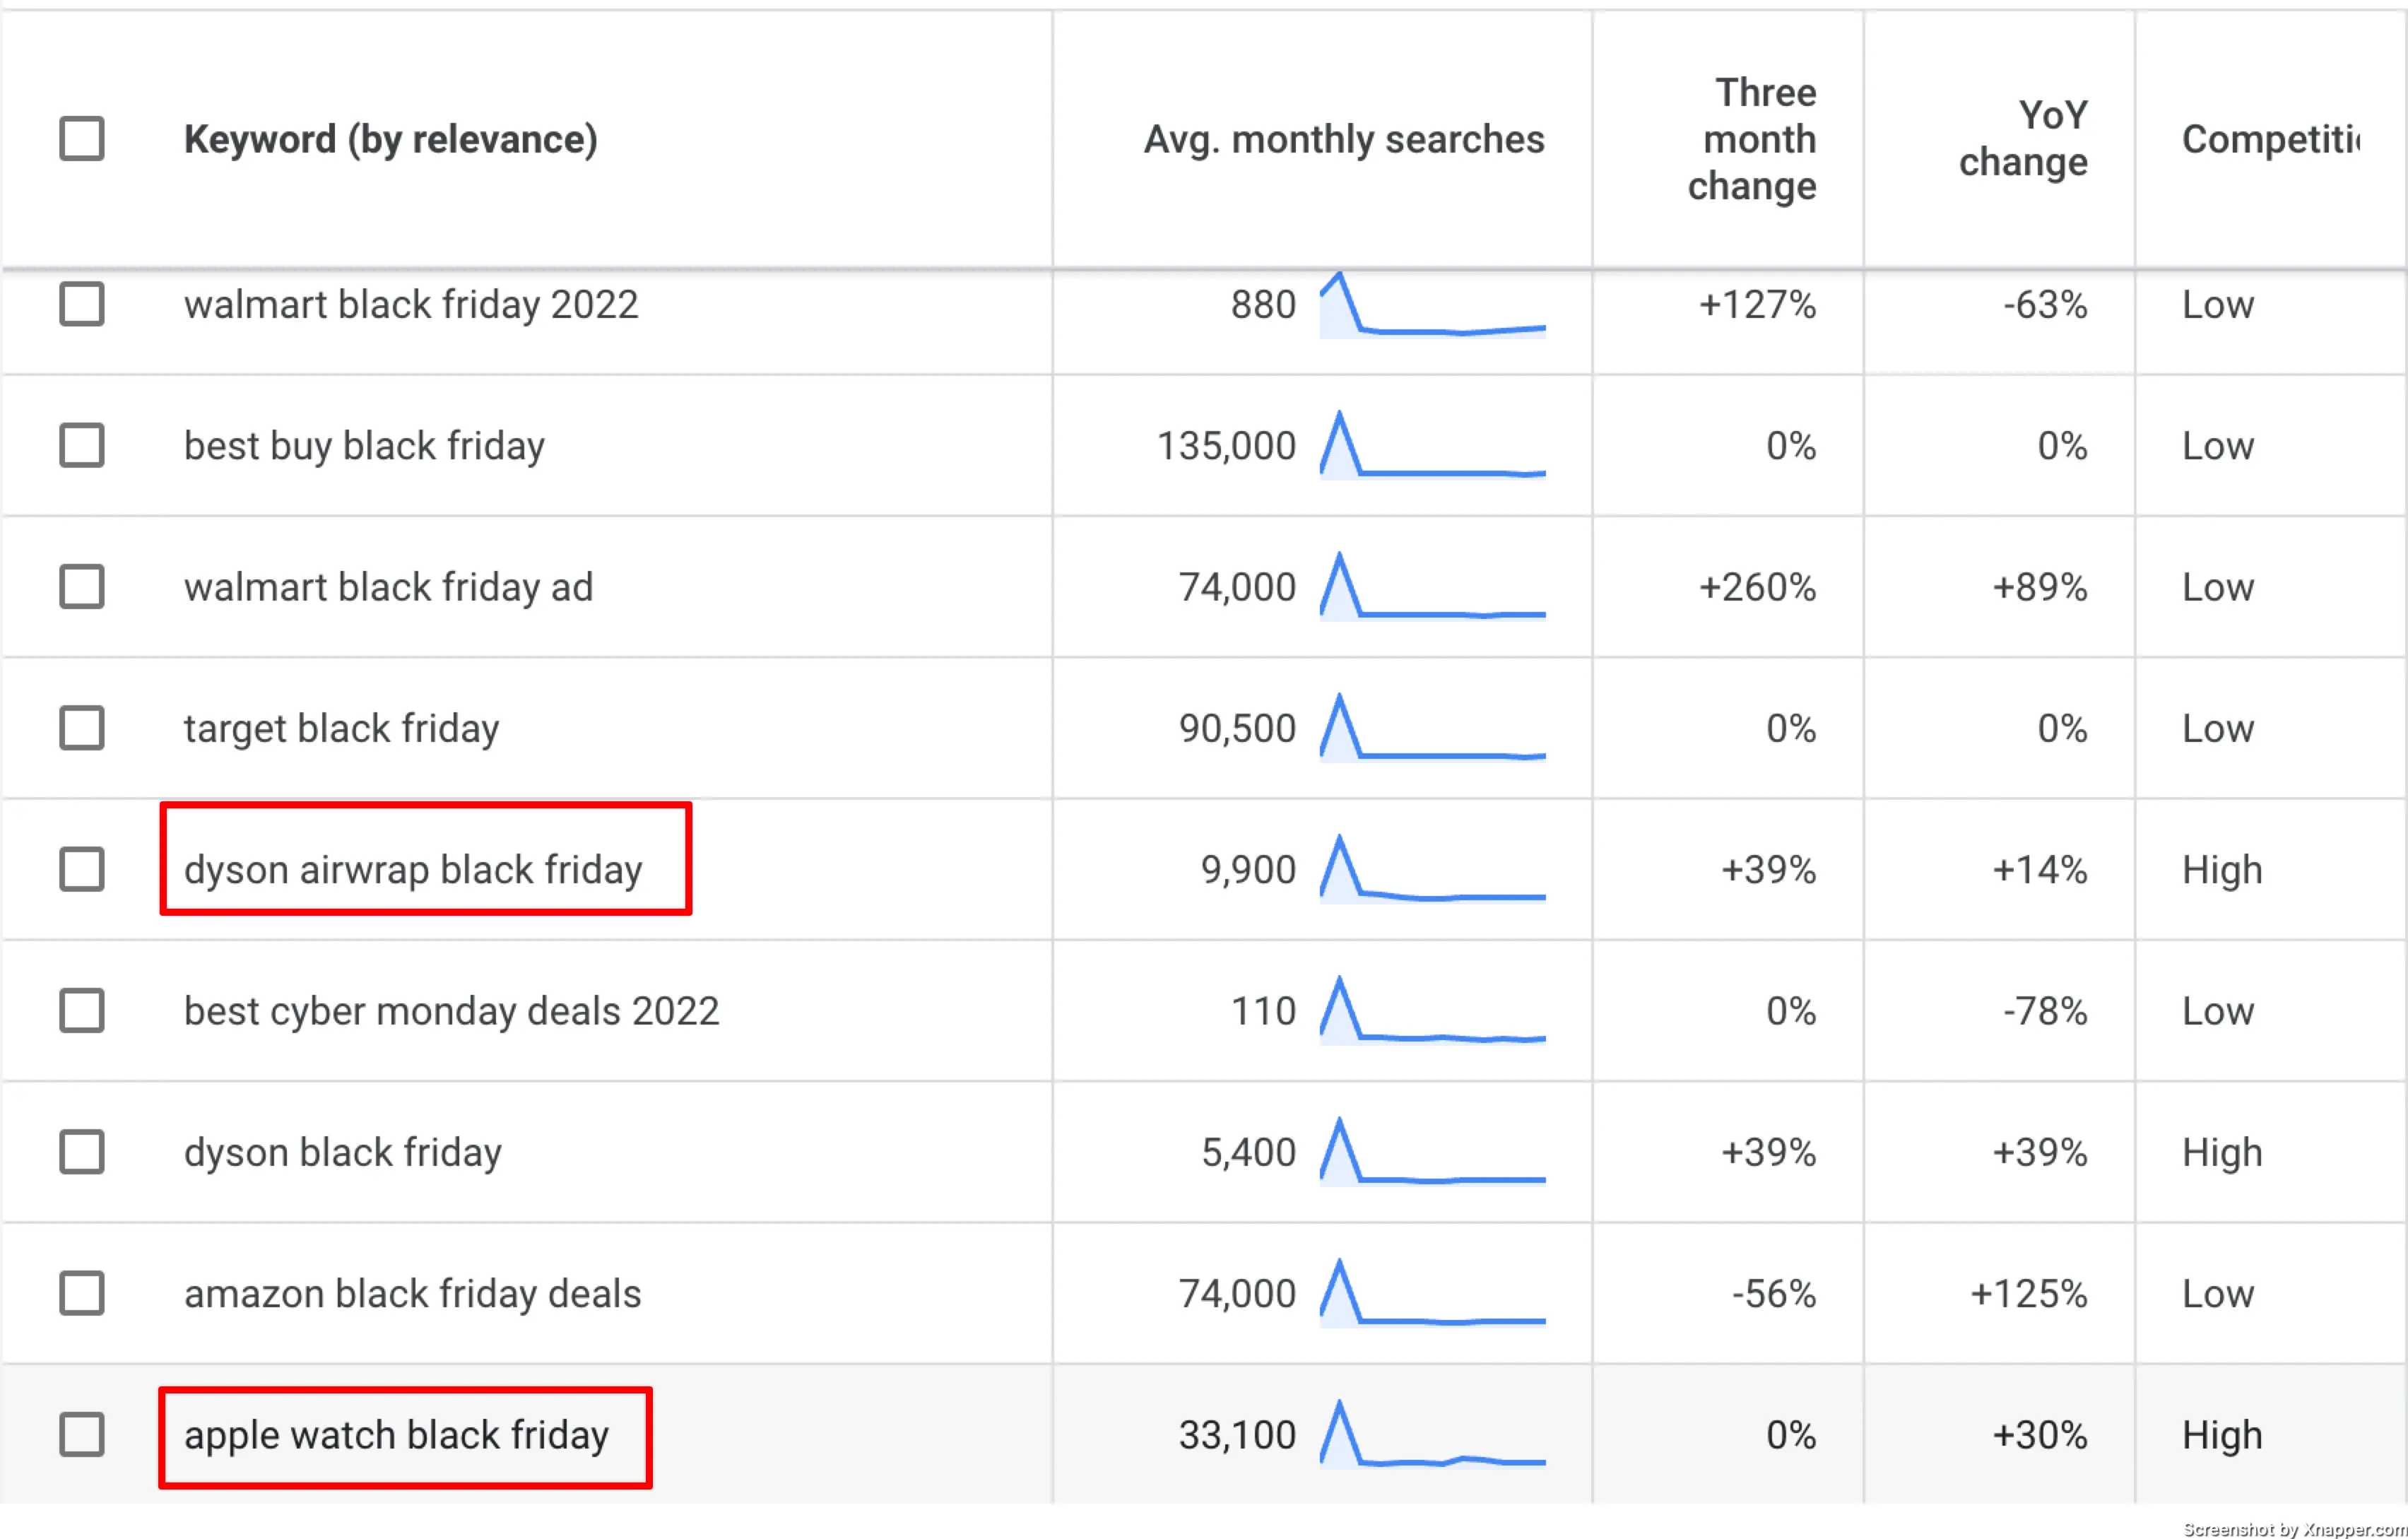
Task: View trend chart for dyson black friday
Action: (x=1432, y=1152)
